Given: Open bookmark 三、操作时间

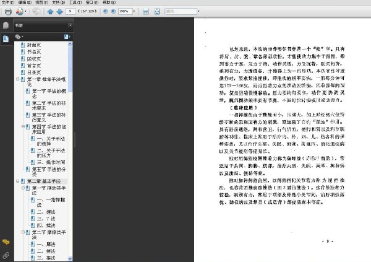Looking at the screenshot, I should [x=51, y=162].
